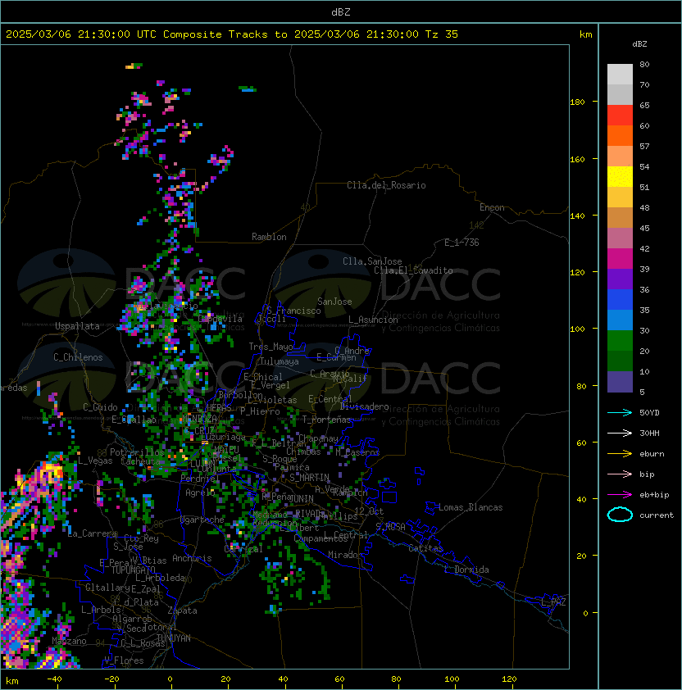682x690 pixels.
Task: Click the Lomas_Blancas place label
Action: (x=471, y=507)
